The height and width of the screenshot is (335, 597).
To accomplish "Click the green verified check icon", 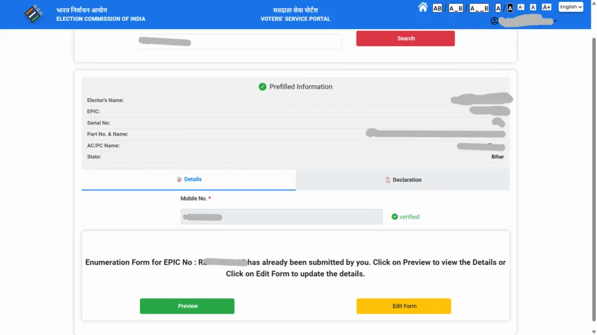I will coord(395,216).
